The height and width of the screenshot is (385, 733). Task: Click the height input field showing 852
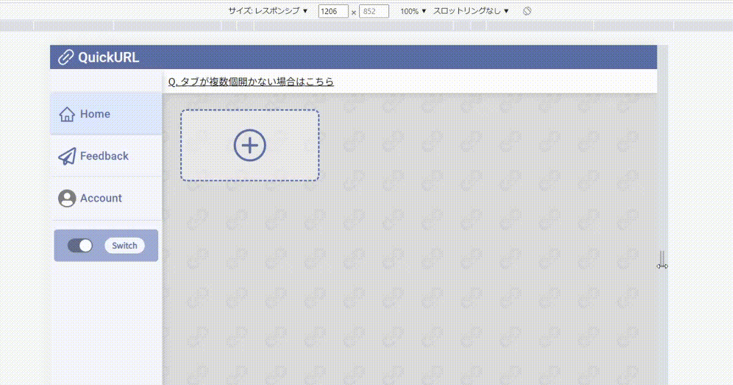[x=374, y=12]
